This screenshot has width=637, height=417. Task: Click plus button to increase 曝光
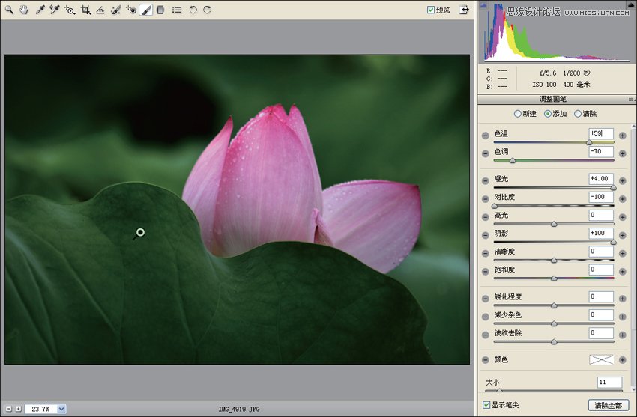622,180
